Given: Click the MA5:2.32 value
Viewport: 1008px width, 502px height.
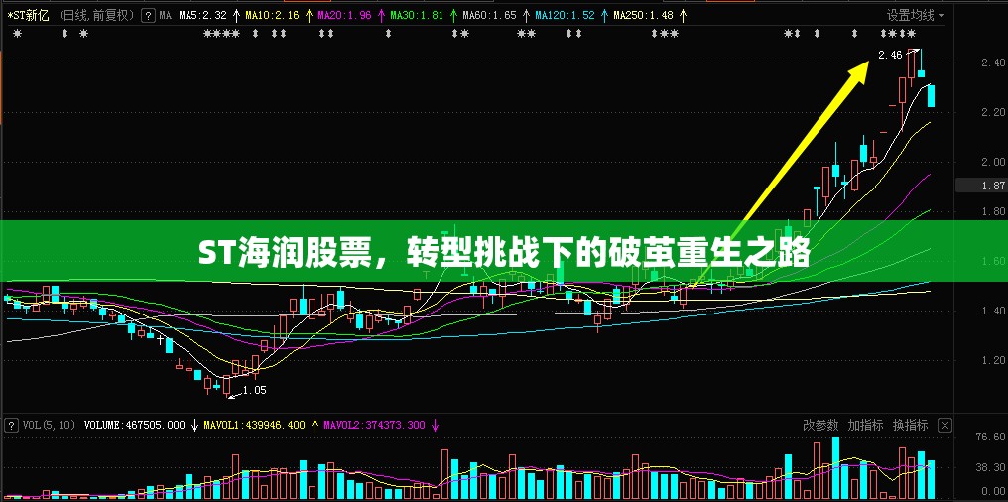Looking at the screenshot, I should click(203, 15).
